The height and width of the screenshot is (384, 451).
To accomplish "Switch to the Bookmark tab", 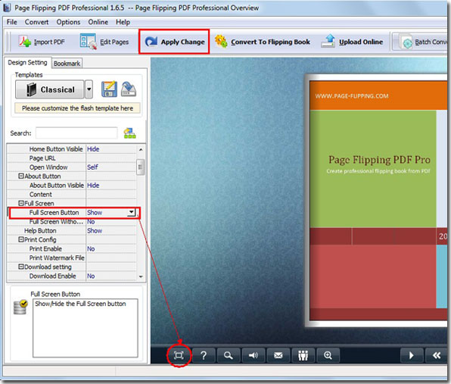I will (67, 64).
